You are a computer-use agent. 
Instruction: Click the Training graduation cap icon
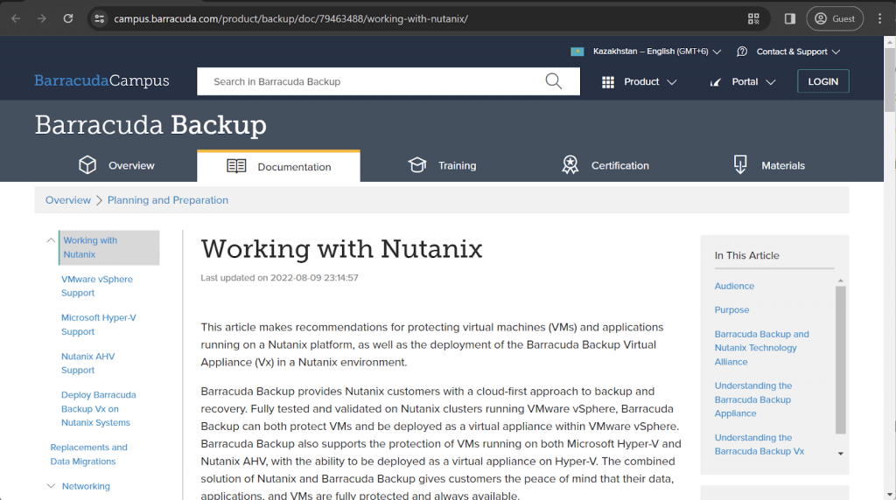pyautogui.click(x=417, y=165)
